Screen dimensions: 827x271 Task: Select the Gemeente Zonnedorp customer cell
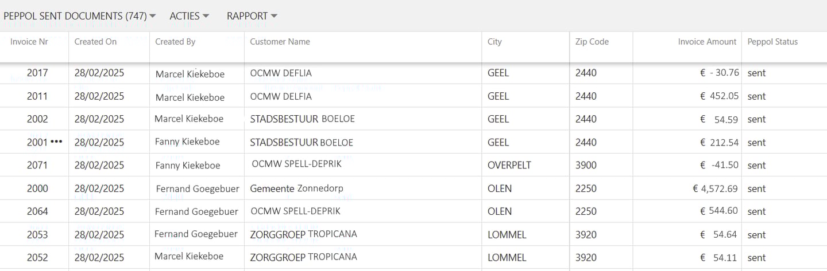(296, 188)
